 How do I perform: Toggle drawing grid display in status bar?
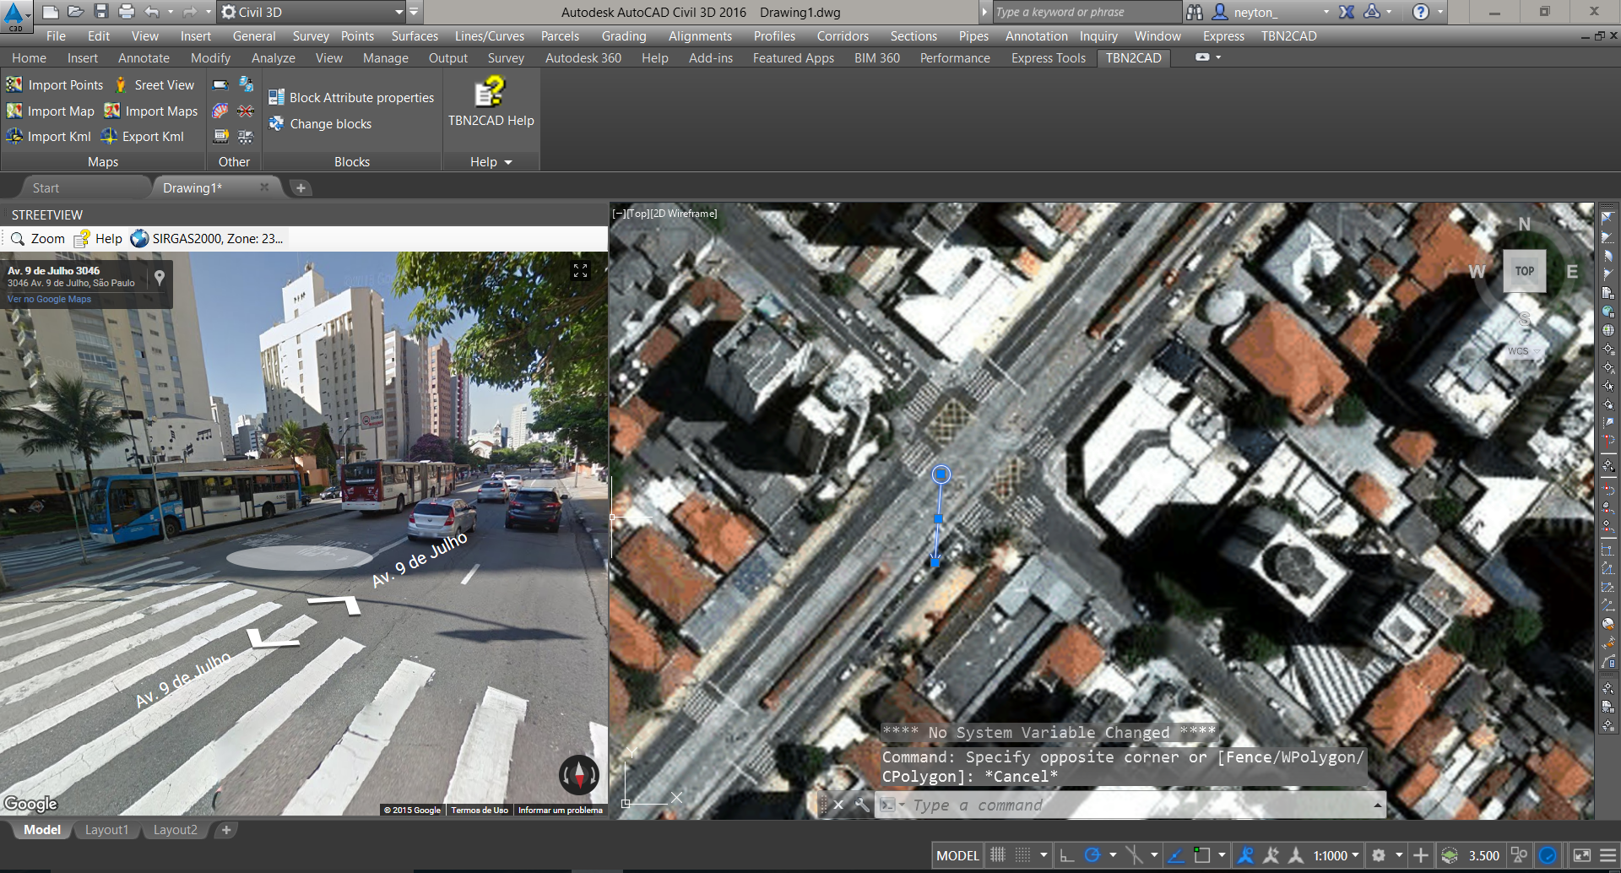click(x=997, y=855)
